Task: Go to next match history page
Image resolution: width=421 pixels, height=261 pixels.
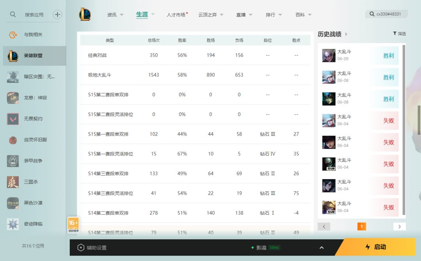Action: (400, 227)
